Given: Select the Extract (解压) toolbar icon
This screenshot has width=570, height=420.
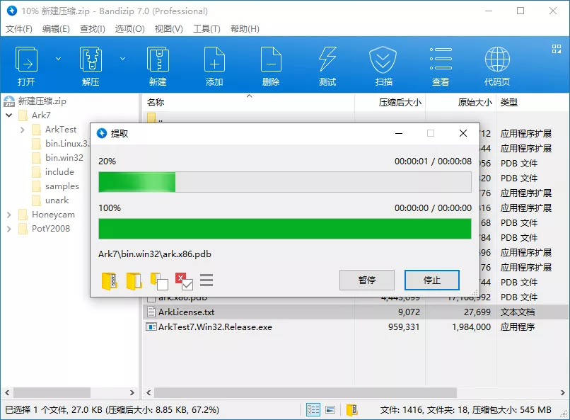Looking at the screenshot, I should (x=91, y=64).
